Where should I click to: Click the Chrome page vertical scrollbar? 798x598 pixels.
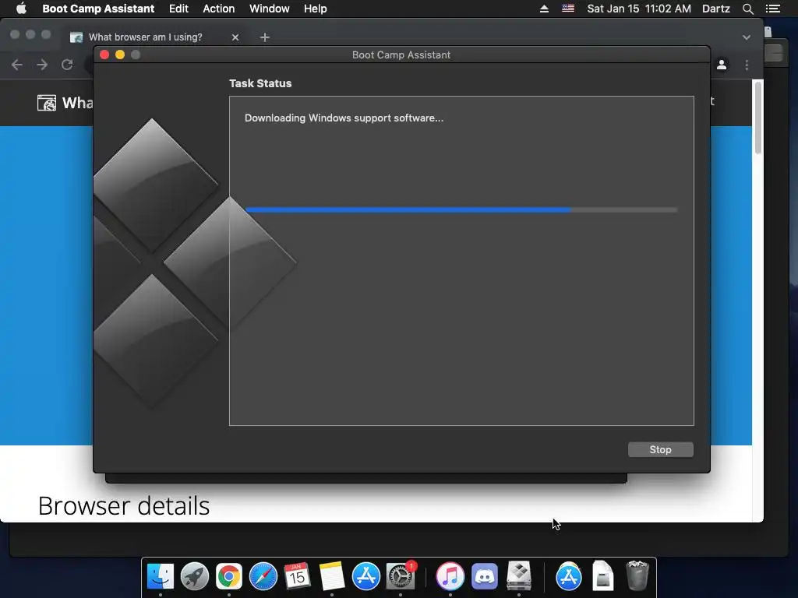[757, 117]
